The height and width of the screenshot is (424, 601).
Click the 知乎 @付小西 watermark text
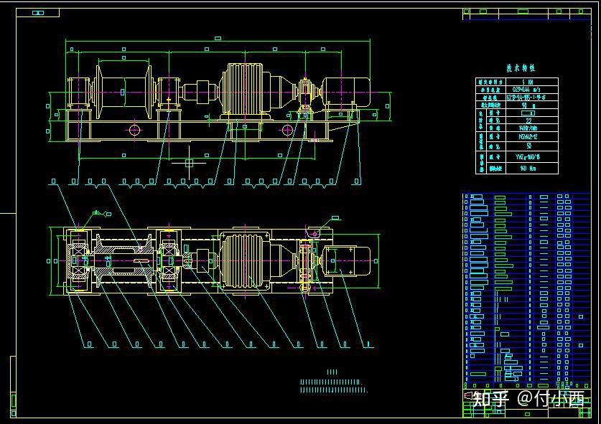pos(528,399)
